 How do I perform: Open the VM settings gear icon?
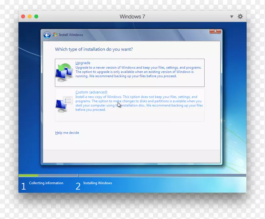[x=240, y=16]
